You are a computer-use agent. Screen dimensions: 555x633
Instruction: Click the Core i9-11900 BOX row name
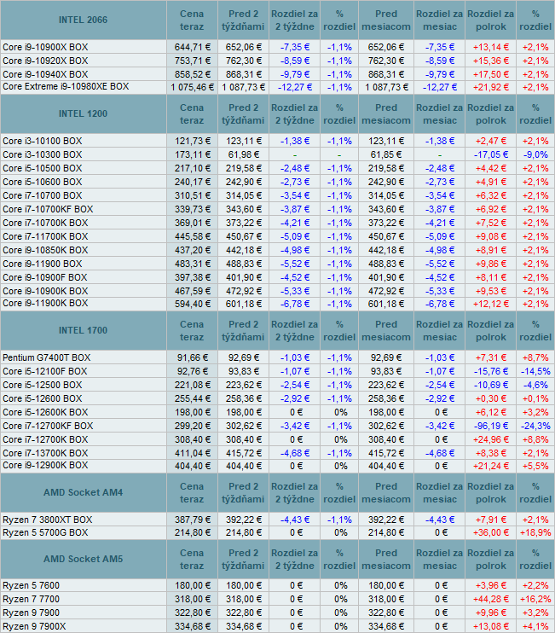pos(43,264)
